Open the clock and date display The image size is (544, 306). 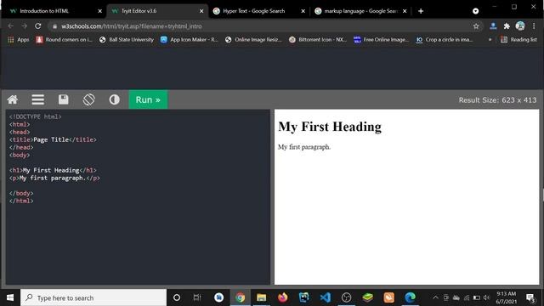(x=507, y=297)
